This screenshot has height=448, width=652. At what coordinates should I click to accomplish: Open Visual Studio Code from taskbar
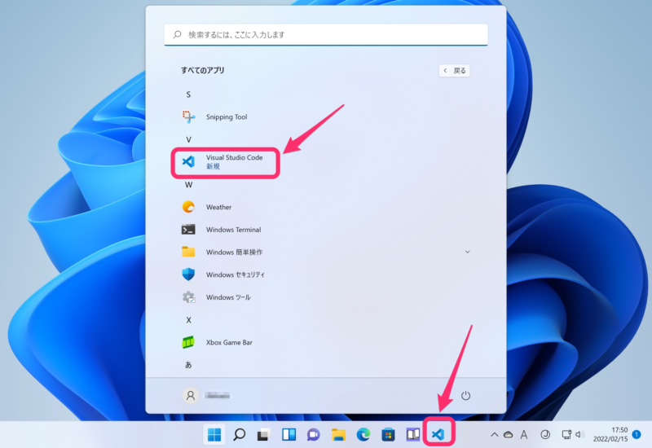click(438, 435)
